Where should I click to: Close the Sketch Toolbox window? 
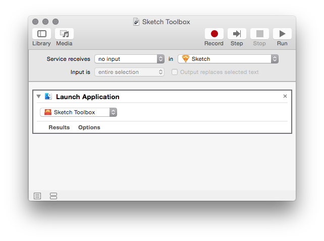[35, 22]
